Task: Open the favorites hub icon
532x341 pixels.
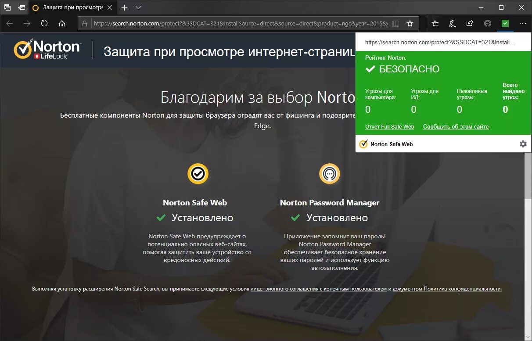Action: coord(435,23)
